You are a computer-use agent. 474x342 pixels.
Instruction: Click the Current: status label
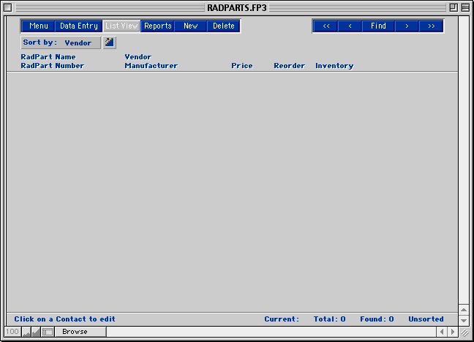282,319
